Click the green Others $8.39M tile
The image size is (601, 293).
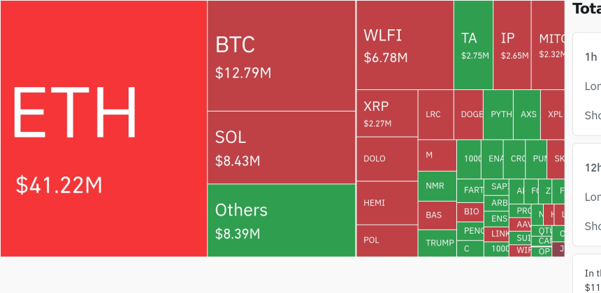[x=281, y=220]
